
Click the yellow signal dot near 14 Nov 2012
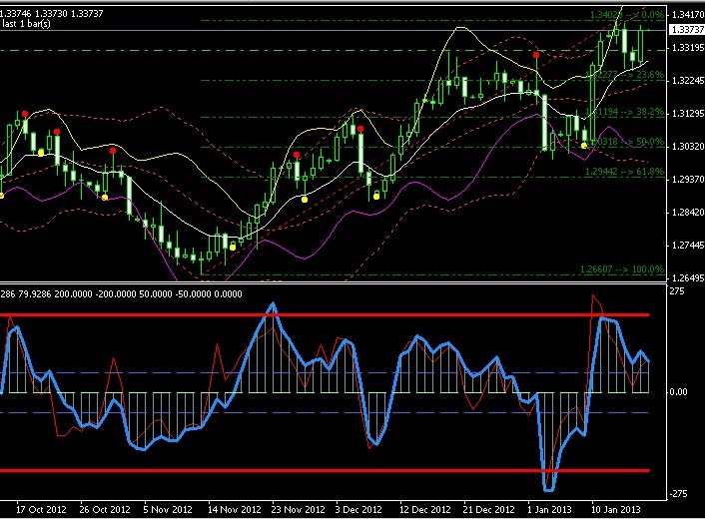233,248
